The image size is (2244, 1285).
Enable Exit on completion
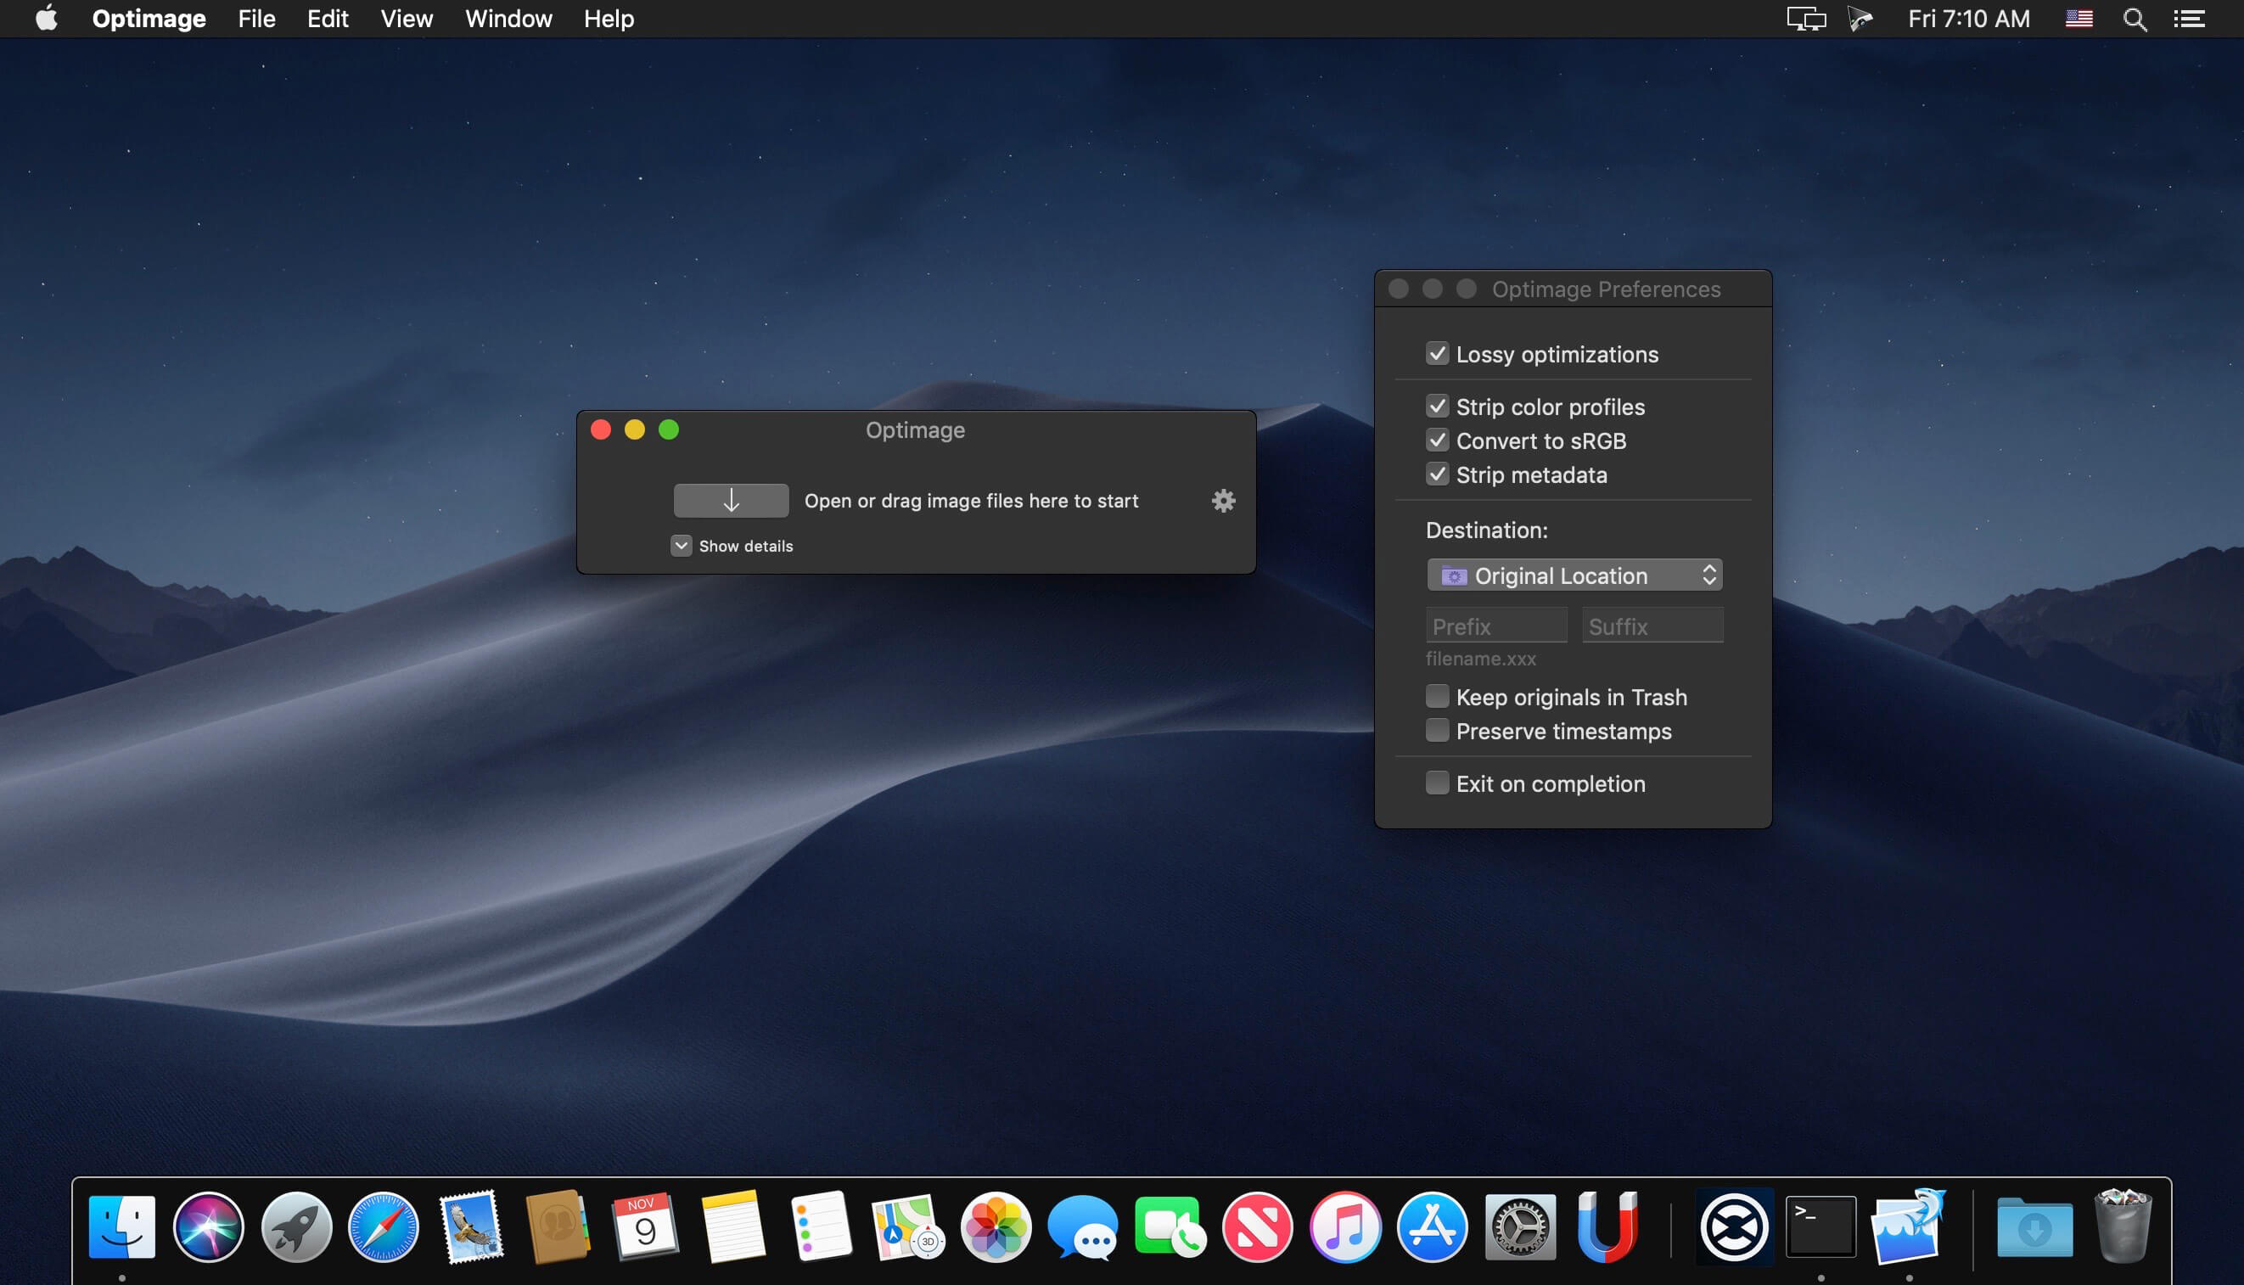(1437, 783)
